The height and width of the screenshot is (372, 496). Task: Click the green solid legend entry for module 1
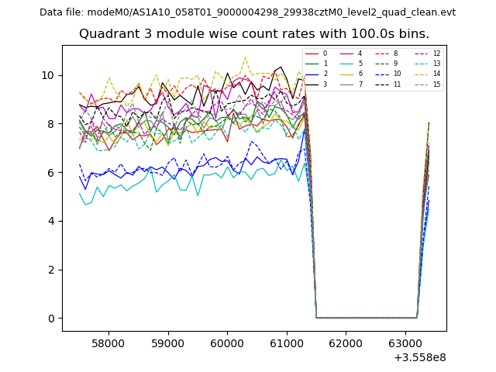(312, 64)
